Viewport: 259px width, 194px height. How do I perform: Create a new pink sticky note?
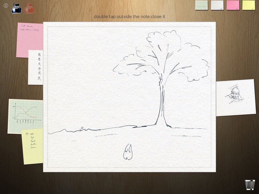point(233,5)
